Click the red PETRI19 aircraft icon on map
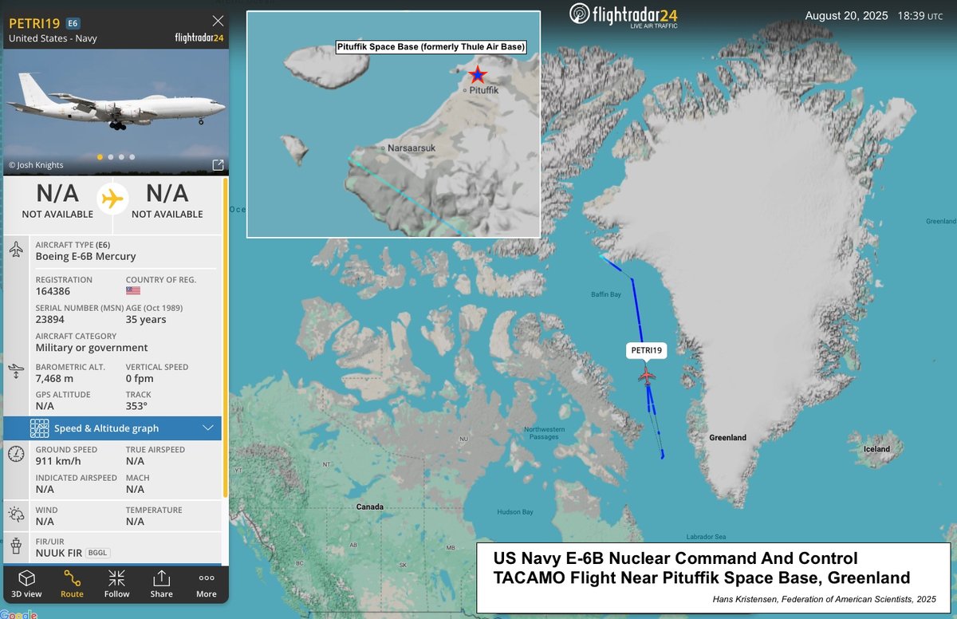 [x=647, y=374]
